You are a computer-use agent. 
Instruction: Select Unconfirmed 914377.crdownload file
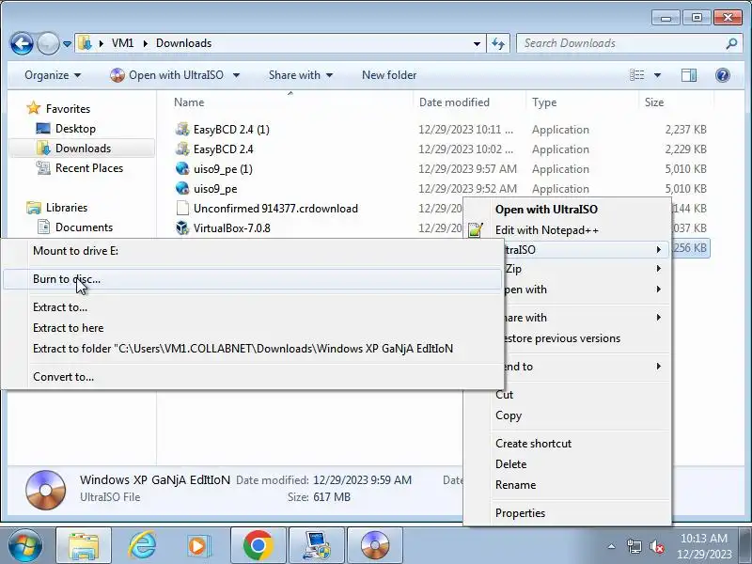275,209
